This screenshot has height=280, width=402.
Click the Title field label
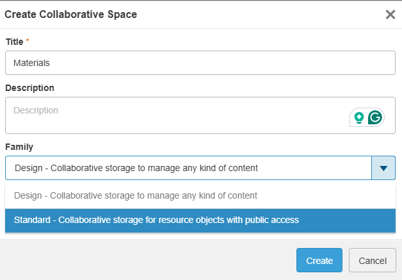coord(13,42)
